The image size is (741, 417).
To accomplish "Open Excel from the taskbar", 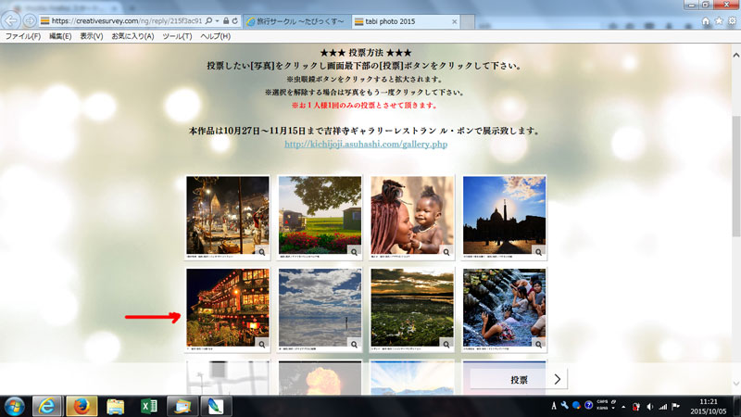I will 149,406.
